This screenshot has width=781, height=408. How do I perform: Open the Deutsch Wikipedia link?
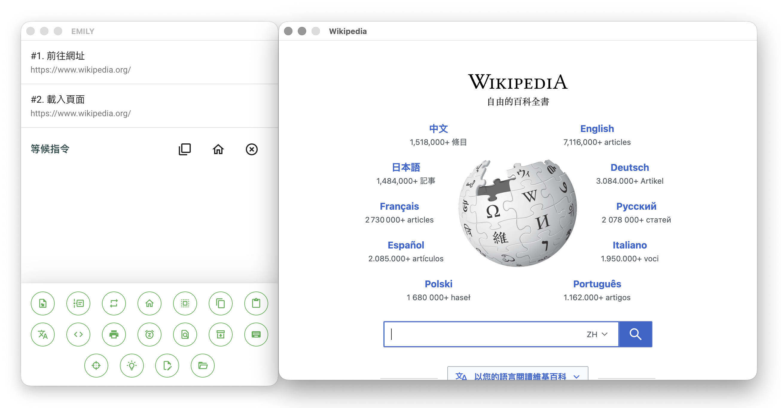630,168
